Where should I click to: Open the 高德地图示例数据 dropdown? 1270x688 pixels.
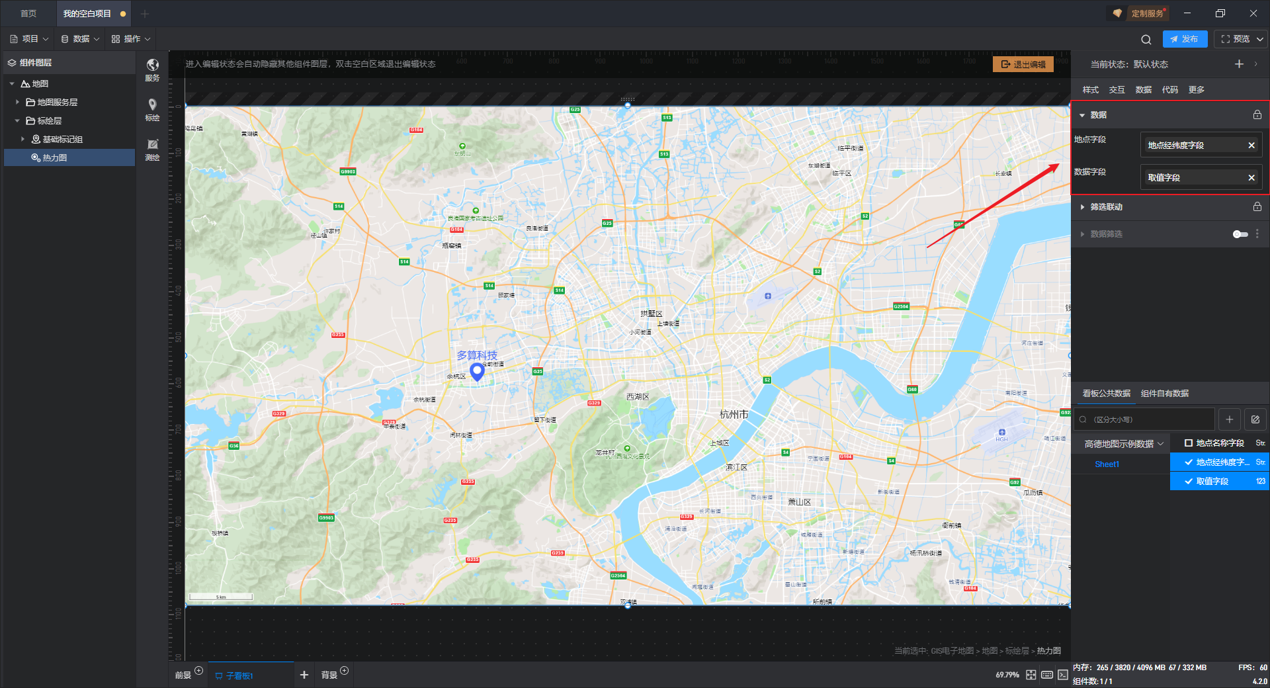click(x=1124, y=444)
